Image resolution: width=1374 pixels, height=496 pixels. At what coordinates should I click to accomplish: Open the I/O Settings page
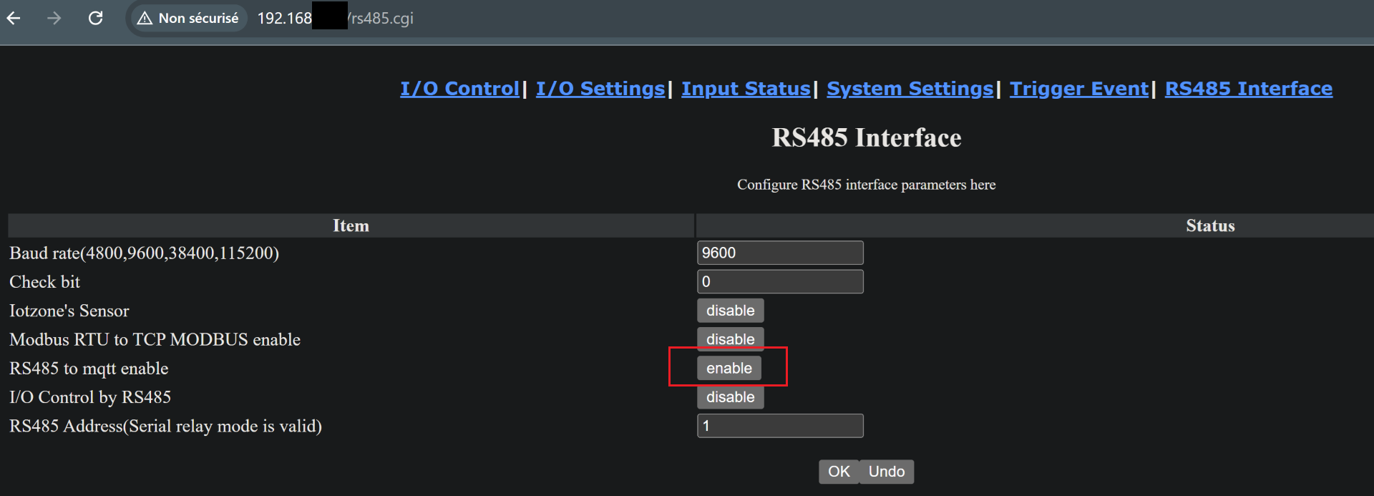coord(600,89)
